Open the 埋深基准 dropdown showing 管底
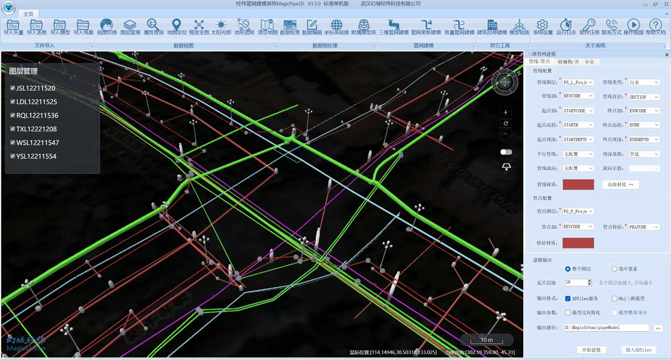The image size is (671, 360). [x=644, y=154]
